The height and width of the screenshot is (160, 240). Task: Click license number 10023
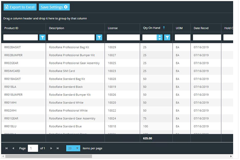click(112, 71)
